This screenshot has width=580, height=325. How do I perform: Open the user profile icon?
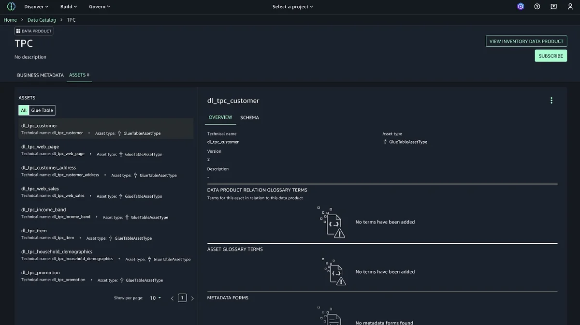570,6
